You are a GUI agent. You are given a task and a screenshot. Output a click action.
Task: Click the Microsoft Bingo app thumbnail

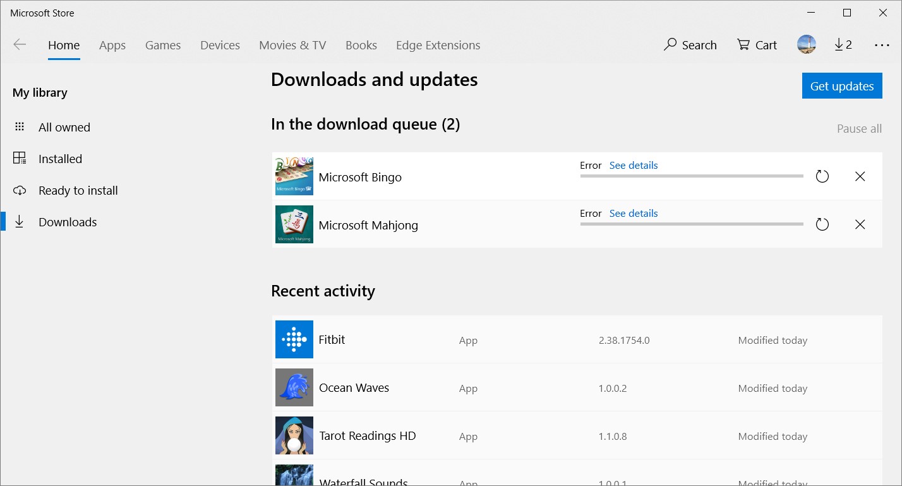tap(294, 176)
